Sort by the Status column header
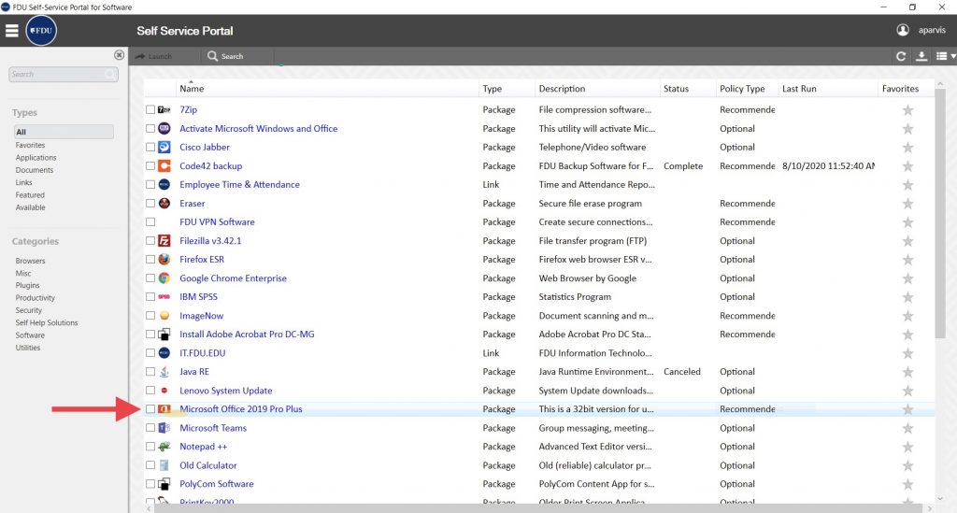This screenshot has height=513, width=957. (x=676, y=89)
